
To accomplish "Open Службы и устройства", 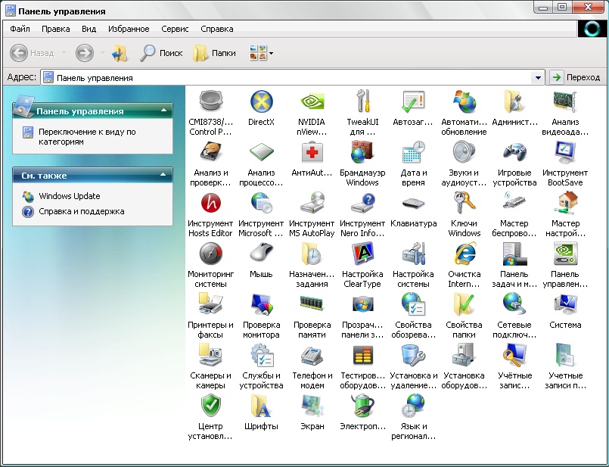I will 262,367.
